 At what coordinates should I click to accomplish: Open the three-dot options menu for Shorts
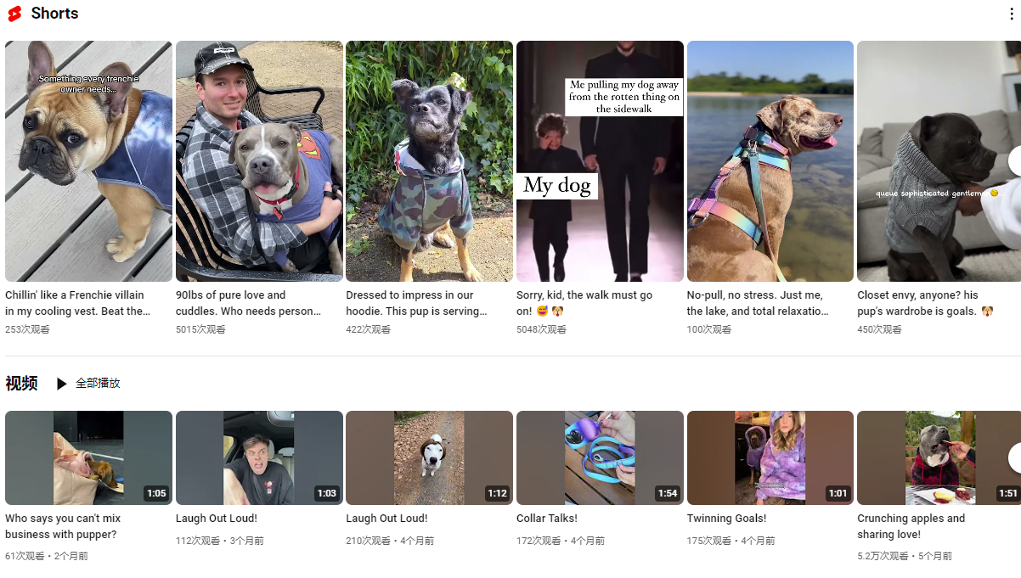(1010, 14)
